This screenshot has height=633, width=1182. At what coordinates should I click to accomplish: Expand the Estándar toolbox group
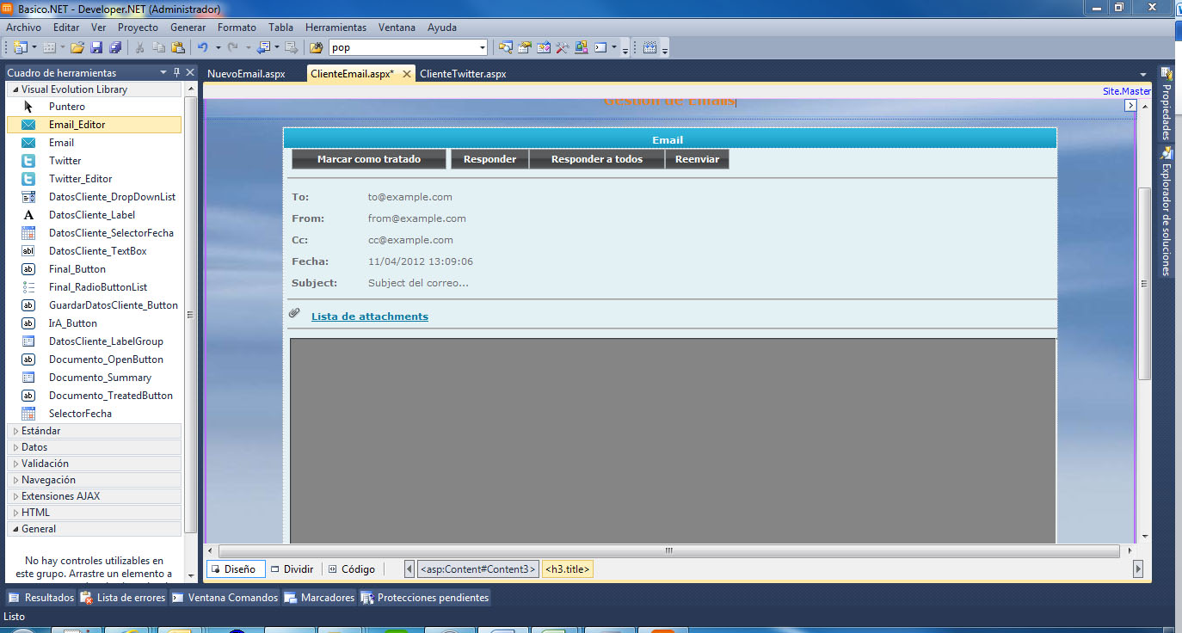click(x=15, y=431)
